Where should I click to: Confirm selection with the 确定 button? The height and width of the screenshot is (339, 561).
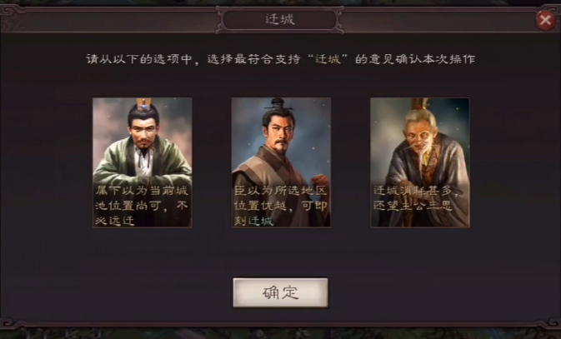click(280, 293)
